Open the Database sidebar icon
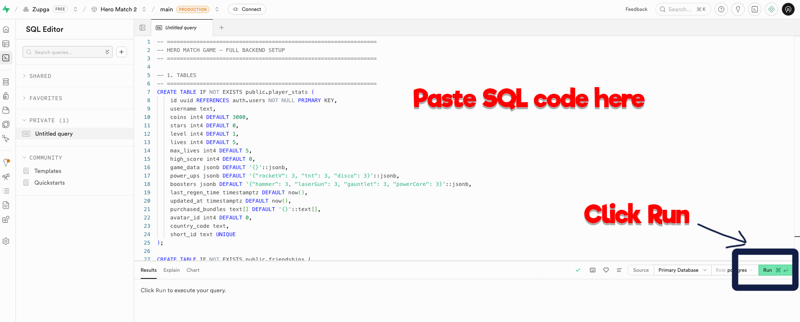The image size is (800, 322). [x=6, y=82]
